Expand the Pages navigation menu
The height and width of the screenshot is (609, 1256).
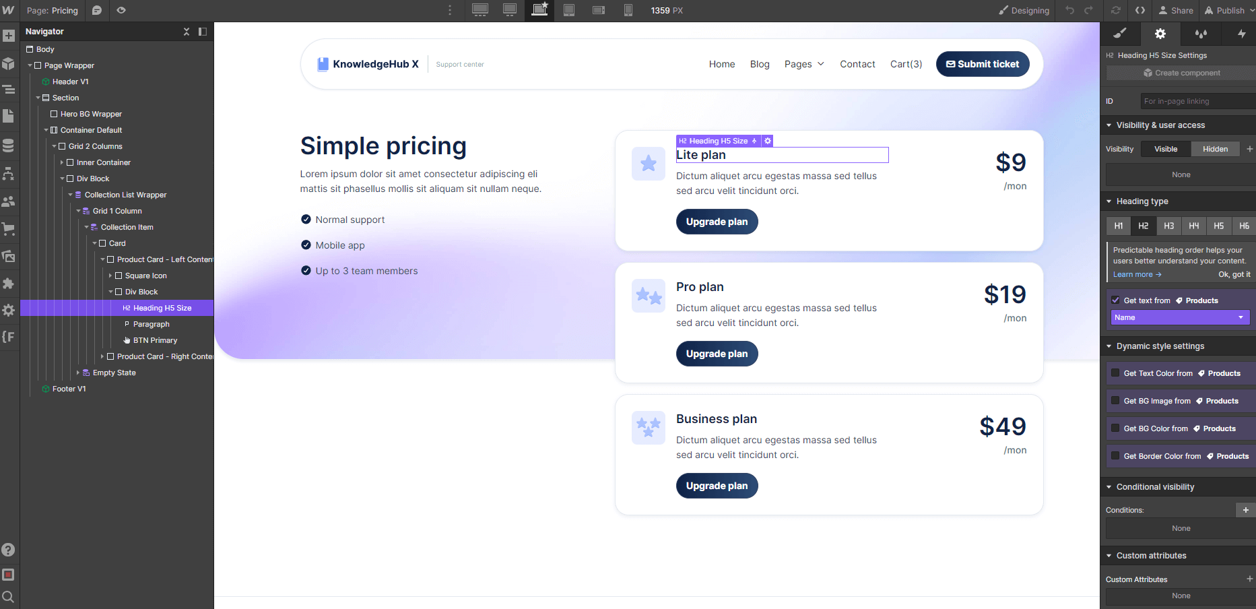(x=803, y=64)
